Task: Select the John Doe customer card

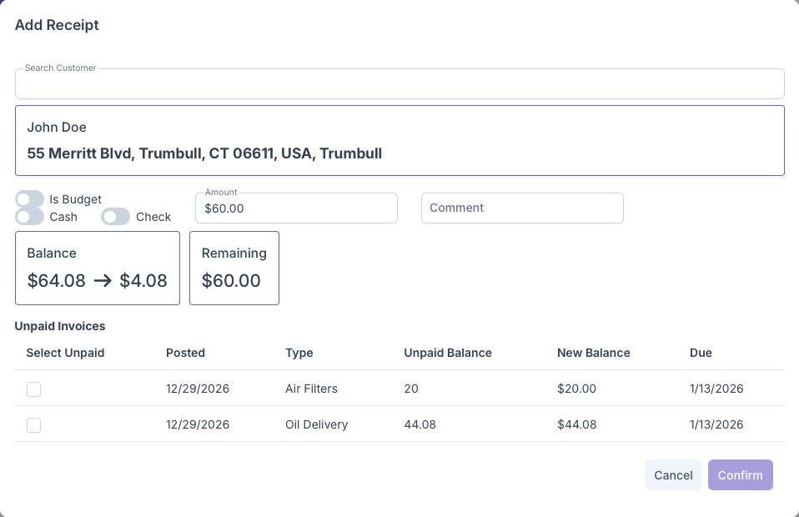Action: (399, 140)
